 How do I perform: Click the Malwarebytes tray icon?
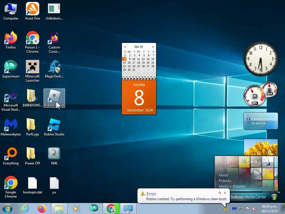click(234, 209)
